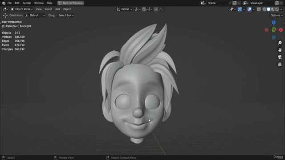Open the view layer browse icon

coord(245,3)
